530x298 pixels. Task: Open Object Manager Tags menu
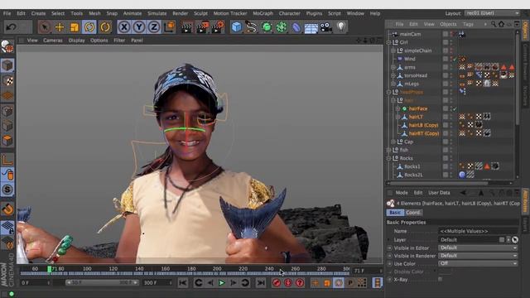point(468,24)
